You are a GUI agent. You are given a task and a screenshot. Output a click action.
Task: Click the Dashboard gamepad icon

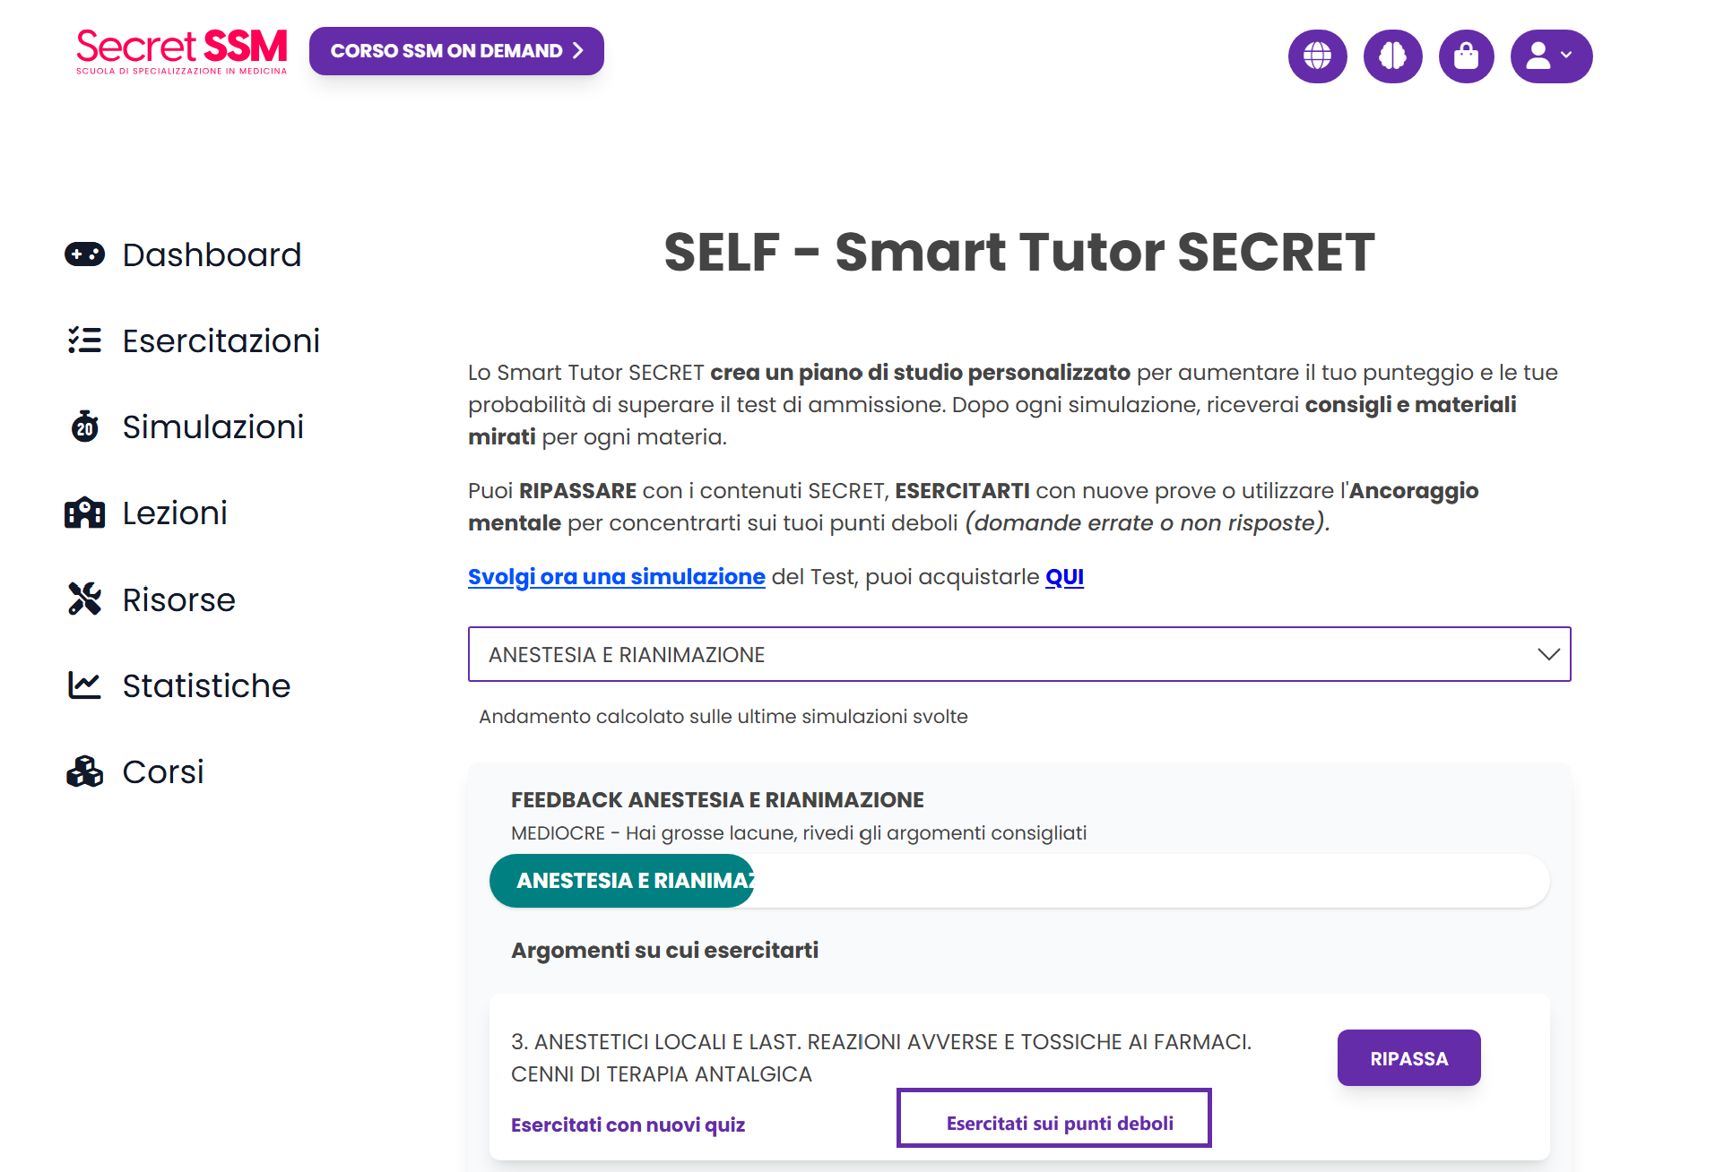tap(85, 254)
